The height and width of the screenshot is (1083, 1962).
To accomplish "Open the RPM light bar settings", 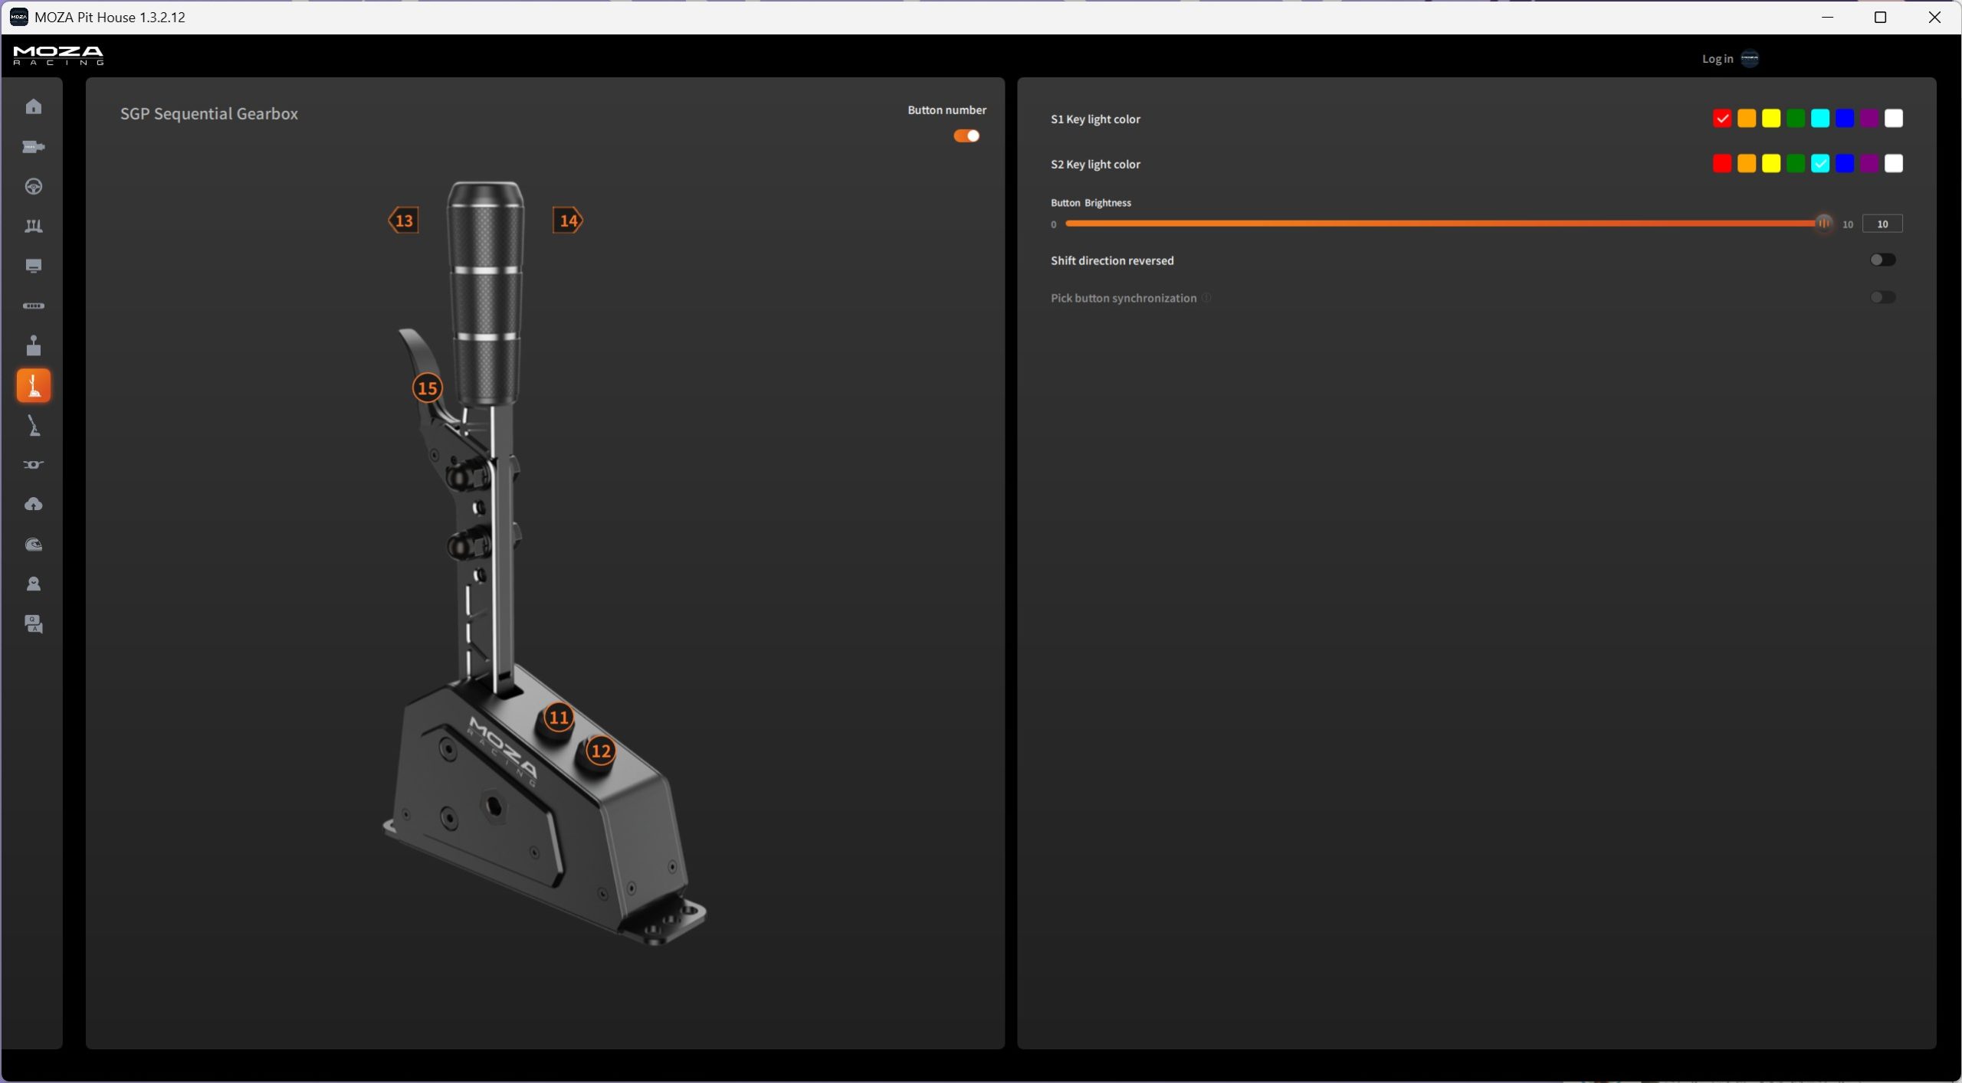I will coord(34,306).
